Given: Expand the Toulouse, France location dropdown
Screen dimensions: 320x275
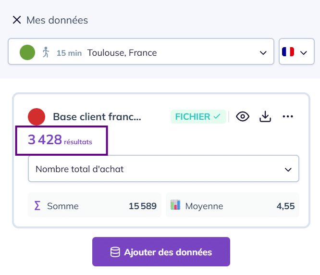Looking at the screenshot, I should (x=263, y=52).
